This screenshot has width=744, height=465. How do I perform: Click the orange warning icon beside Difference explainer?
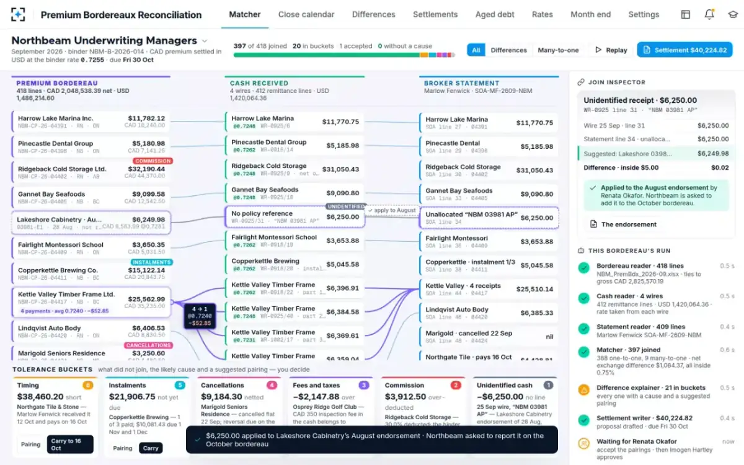tap(583, 390)
